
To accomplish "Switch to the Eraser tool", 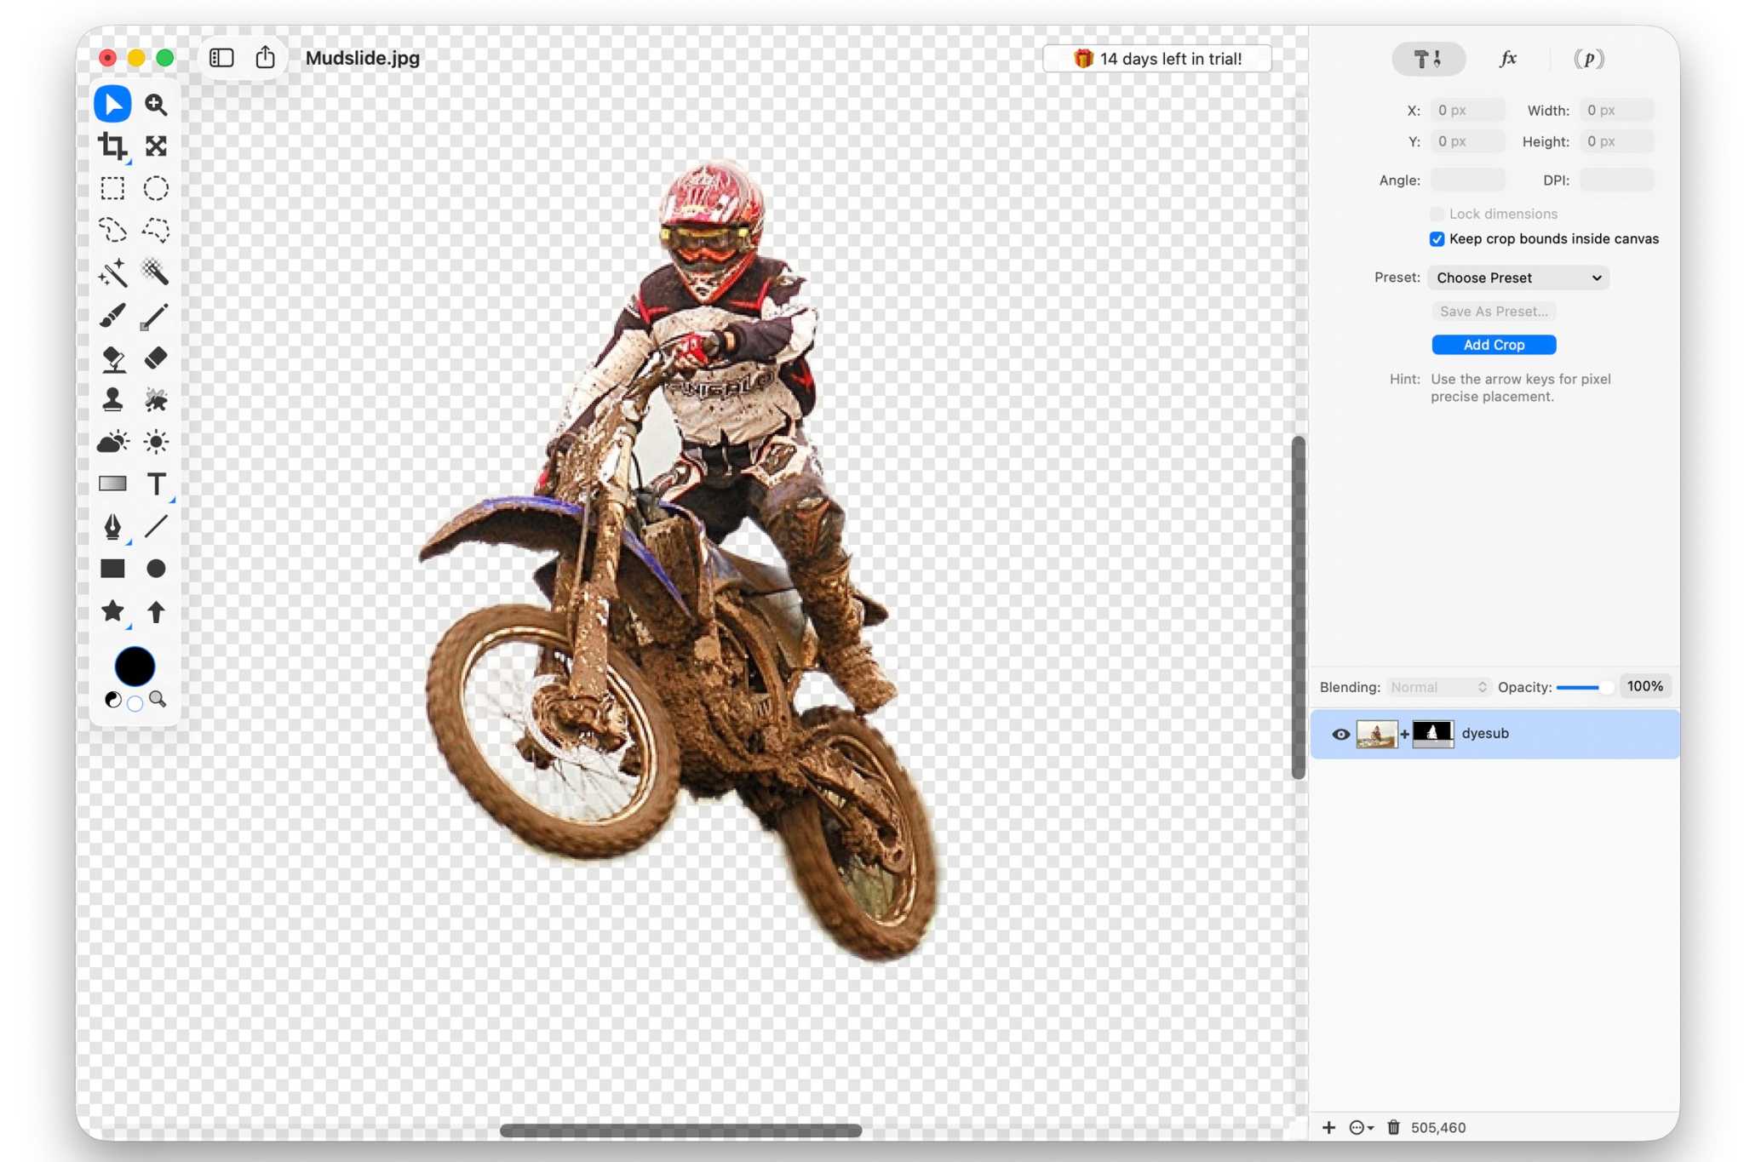I will pos(156,358).
